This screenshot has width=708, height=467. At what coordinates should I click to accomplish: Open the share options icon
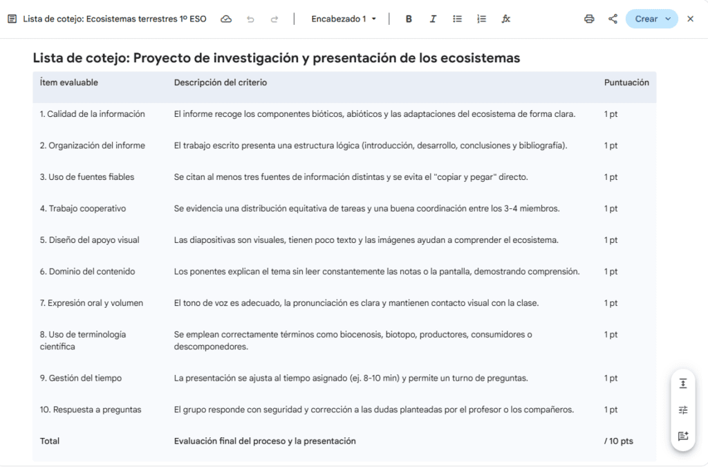click(x=613, y=19)
